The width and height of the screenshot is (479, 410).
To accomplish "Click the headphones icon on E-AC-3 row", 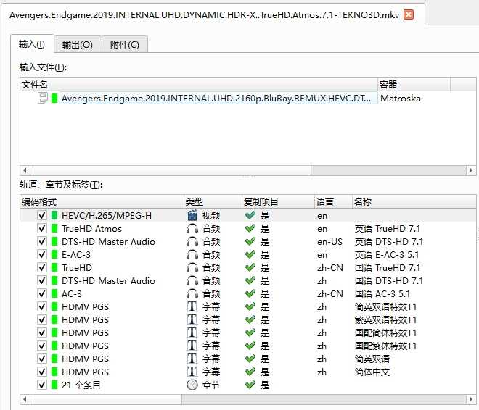I will 192,254.
